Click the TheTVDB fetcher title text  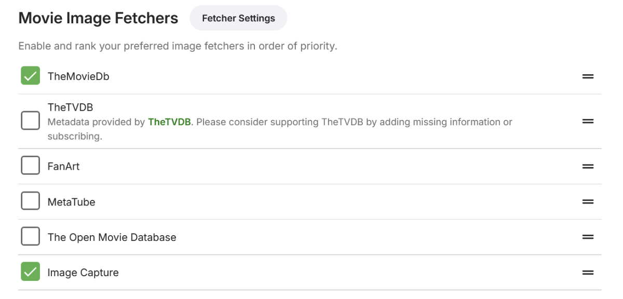[x=70, y=107]
